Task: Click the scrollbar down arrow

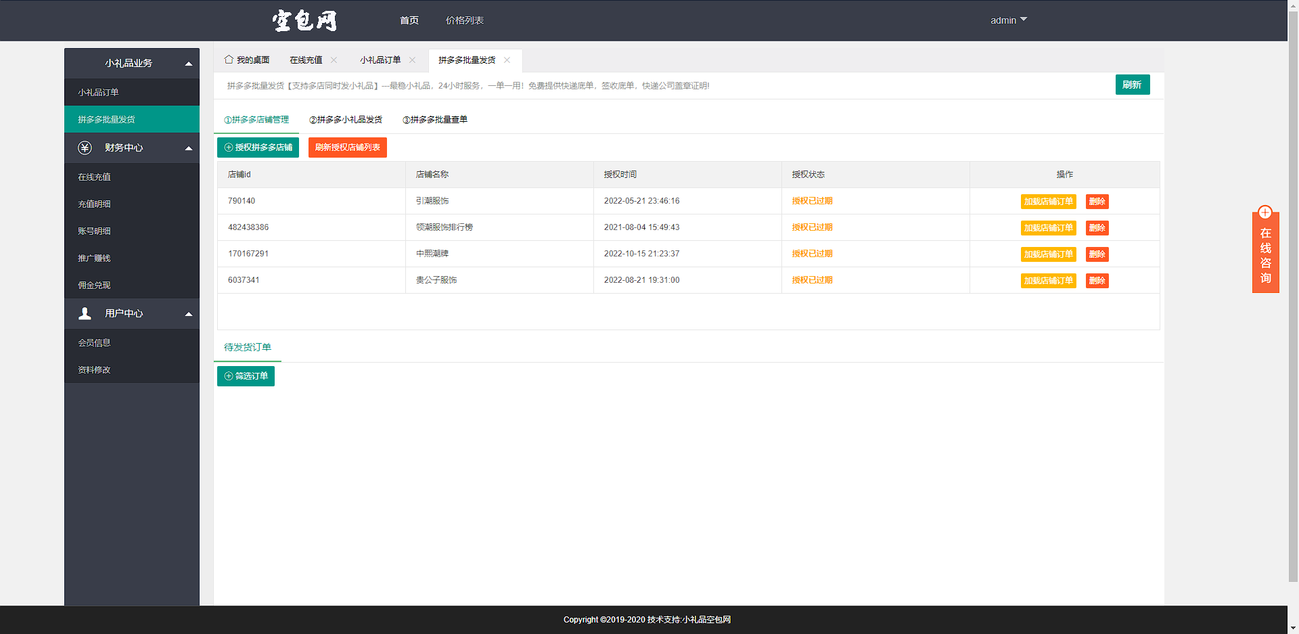Action: click(1293, 629)
